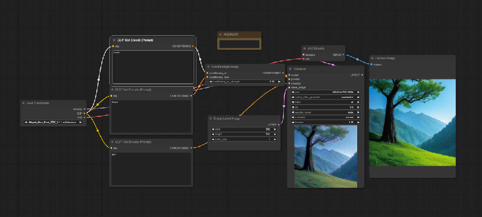Click the bottom CLIP Text Encode prompt text area
The width and height of the screenshot is (482, 217).
click(x=151, y=168)
